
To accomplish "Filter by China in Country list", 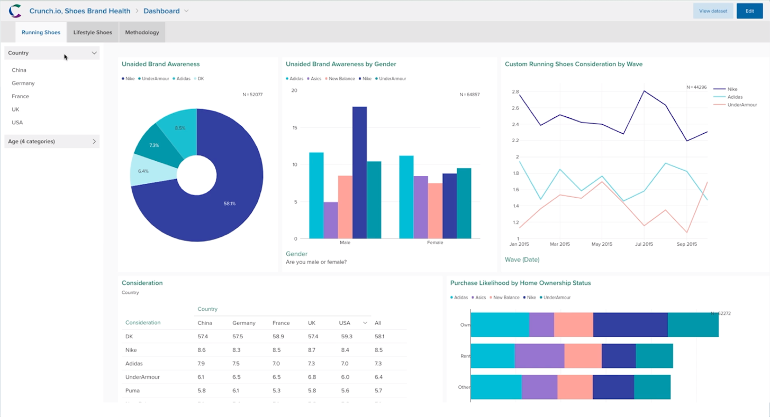I will click(x=19, y=70).
